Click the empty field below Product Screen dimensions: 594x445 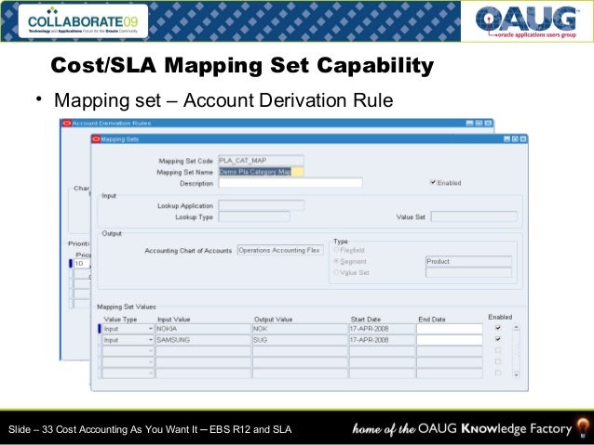tap(468, 272)
